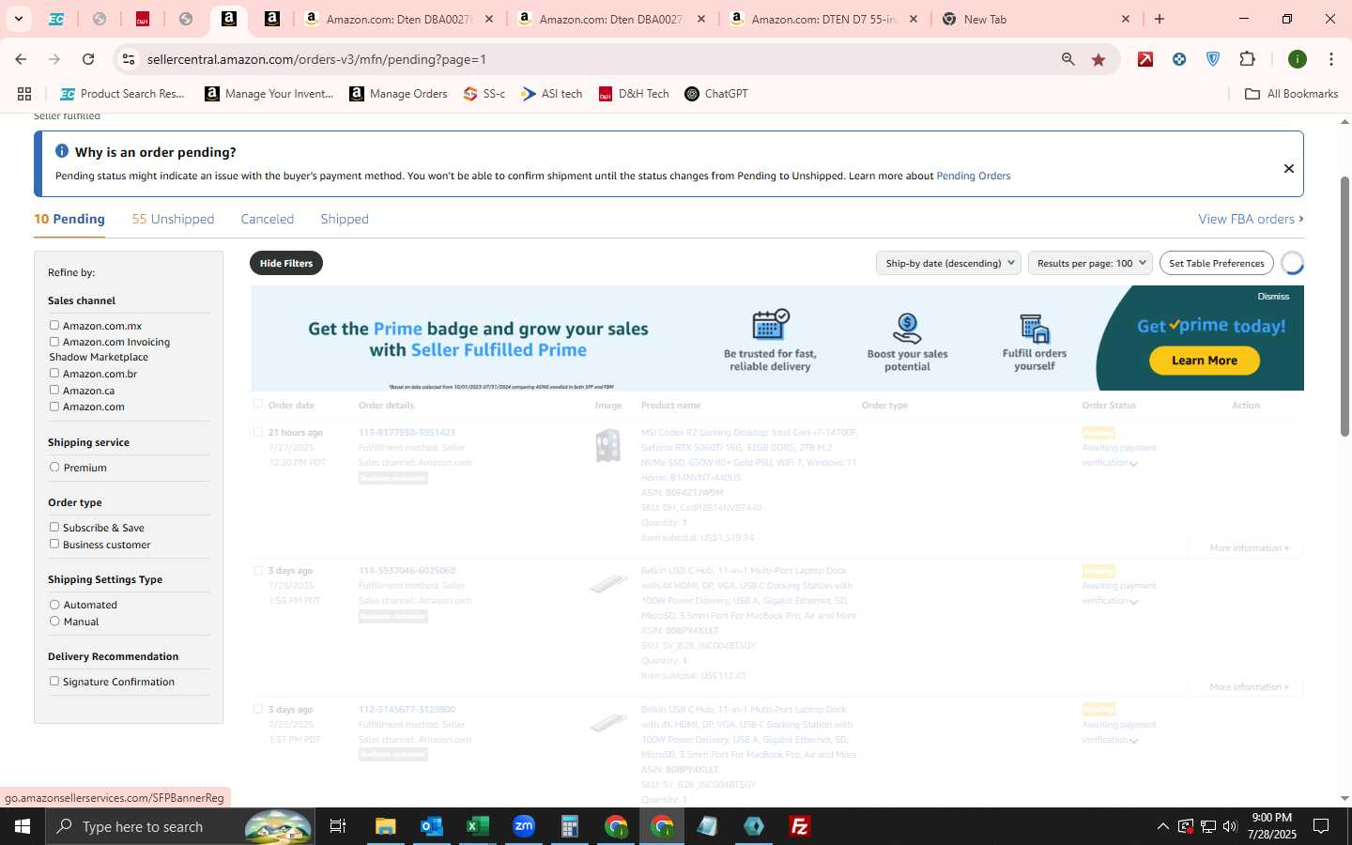Viewport: 1352px width, 845px height.
Task: Check the Amazon.ca sales channel
Action: [x=54, y=390]
